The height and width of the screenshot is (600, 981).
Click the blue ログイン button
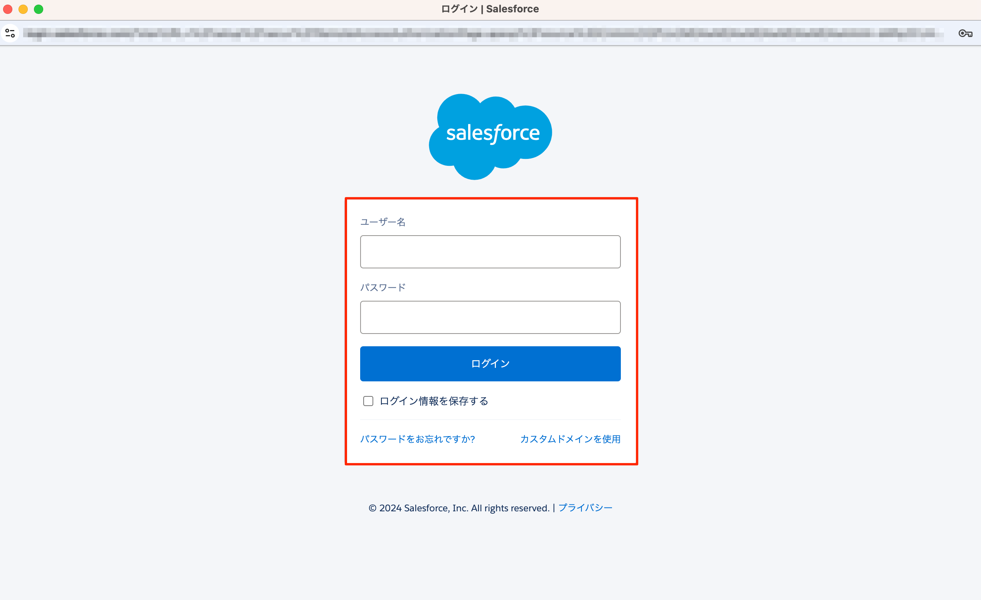[x=490, y=364]
